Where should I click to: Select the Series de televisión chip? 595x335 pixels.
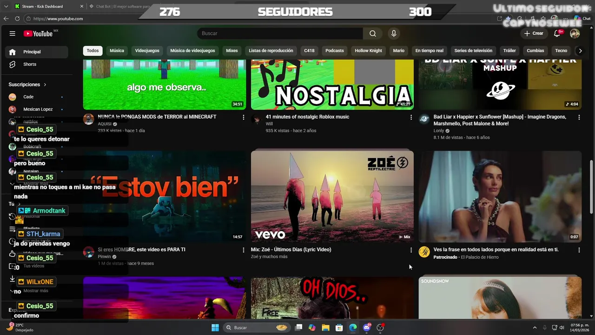click(473, 51)
